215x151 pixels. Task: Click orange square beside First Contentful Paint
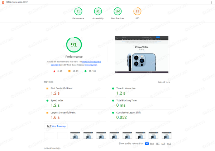47,89
